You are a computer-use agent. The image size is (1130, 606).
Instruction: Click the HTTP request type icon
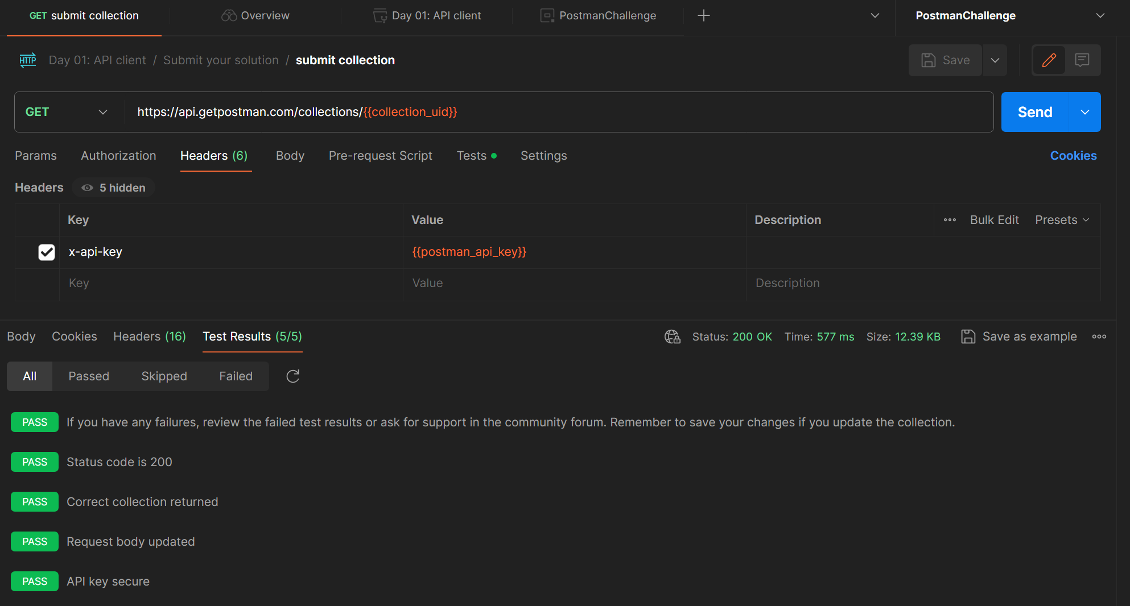28,60
